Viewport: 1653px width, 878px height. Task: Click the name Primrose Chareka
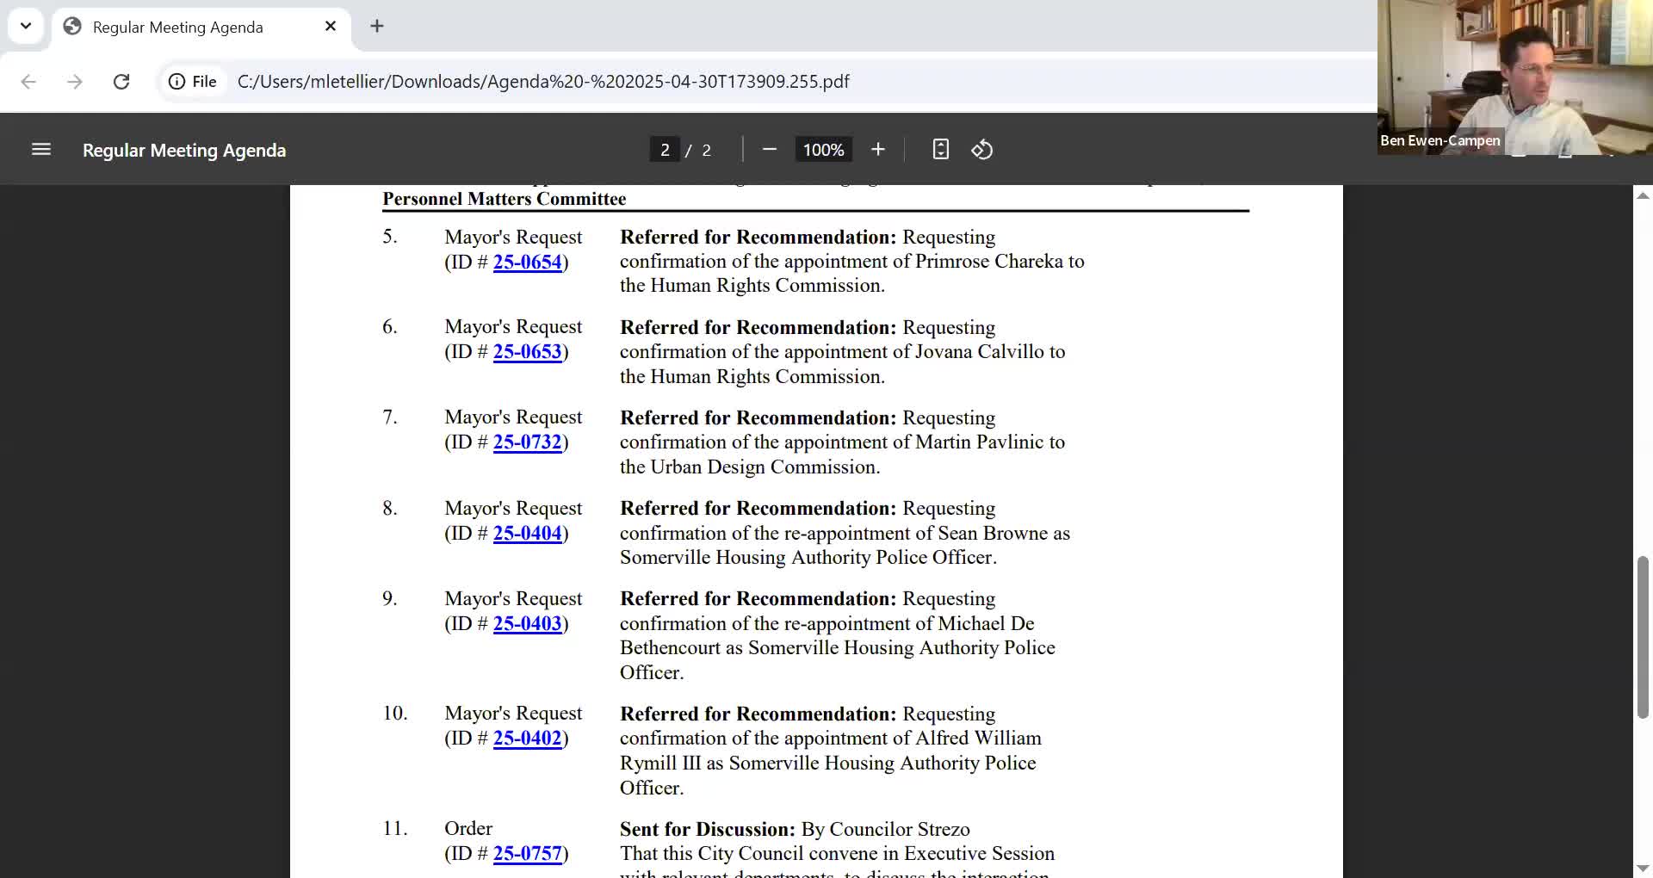989,261
